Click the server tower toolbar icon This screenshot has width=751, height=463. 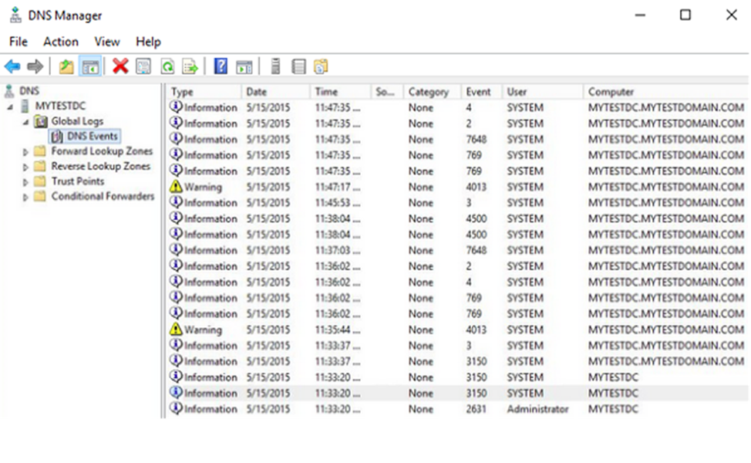coord(275,66)
